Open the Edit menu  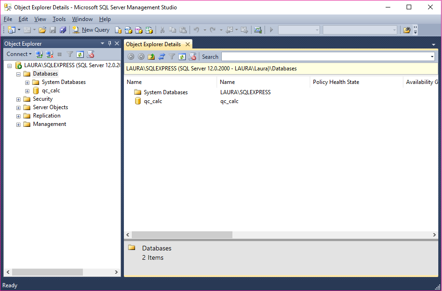click(23, 19)
